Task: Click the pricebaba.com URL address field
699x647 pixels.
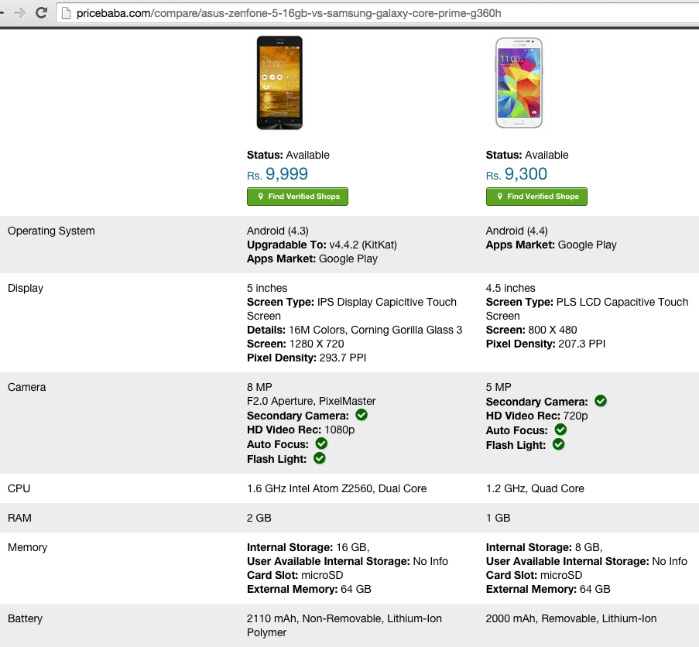Action: [x=377, y=13]
